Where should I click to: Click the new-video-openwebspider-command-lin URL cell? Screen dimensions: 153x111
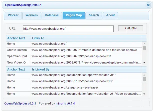point(87,62)
